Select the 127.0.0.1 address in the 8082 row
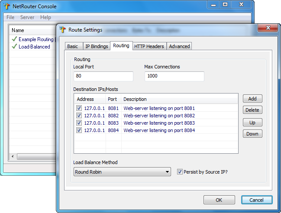 tap(94, 116)
